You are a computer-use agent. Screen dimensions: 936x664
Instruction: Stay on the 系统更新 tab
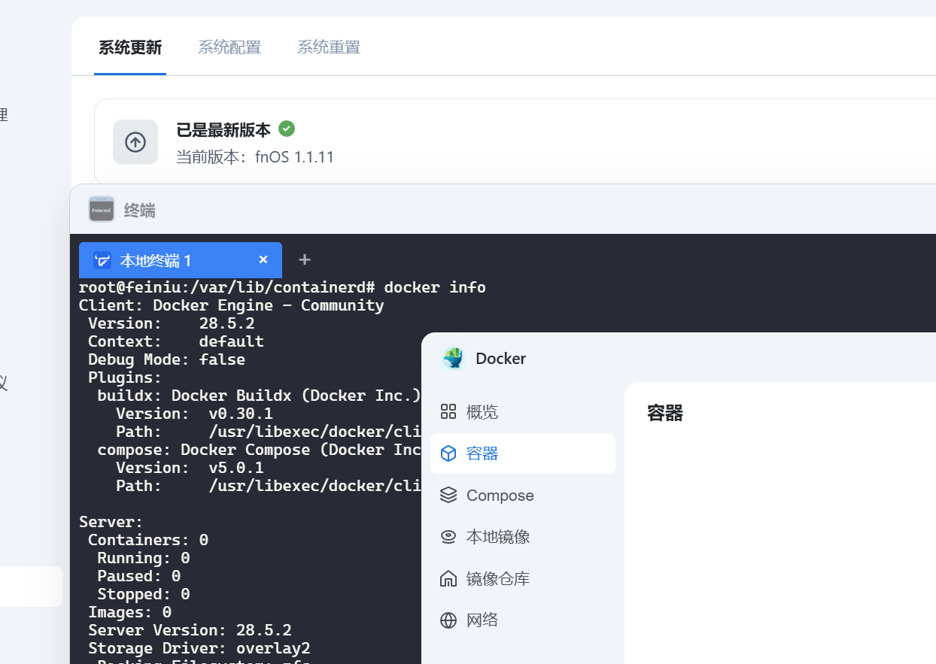coord(129,47)
